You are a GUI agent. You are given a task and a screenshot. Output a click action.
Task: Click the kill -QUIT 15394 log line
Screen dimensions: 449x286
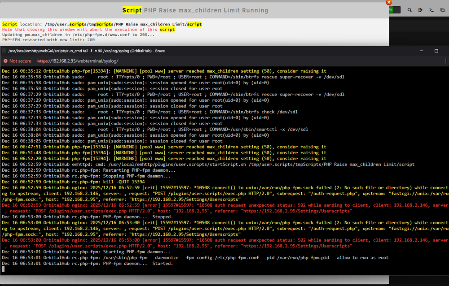(73, 182)
